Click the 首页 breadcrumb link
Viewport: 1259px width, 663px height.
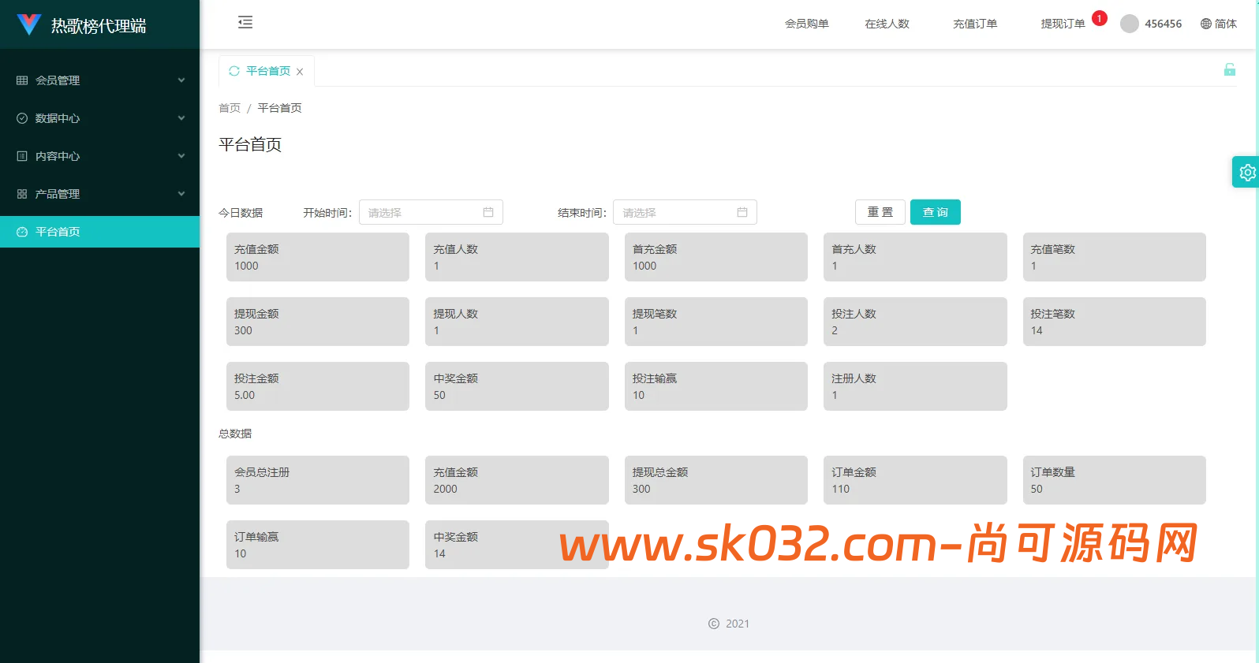(x=230, y=108)
